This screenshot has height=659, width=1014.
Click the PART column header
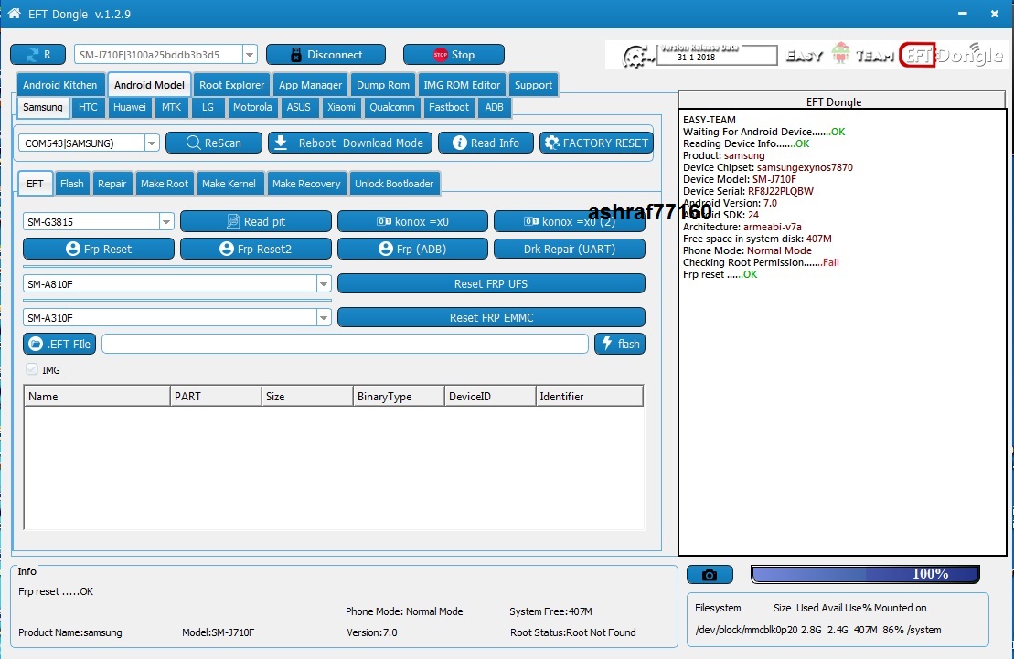coord(216,396)
